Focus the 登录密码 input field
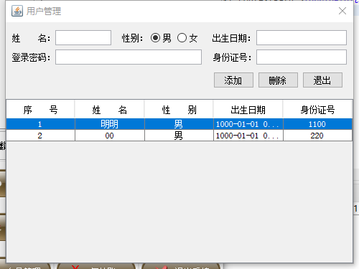 tap(129, 57)
